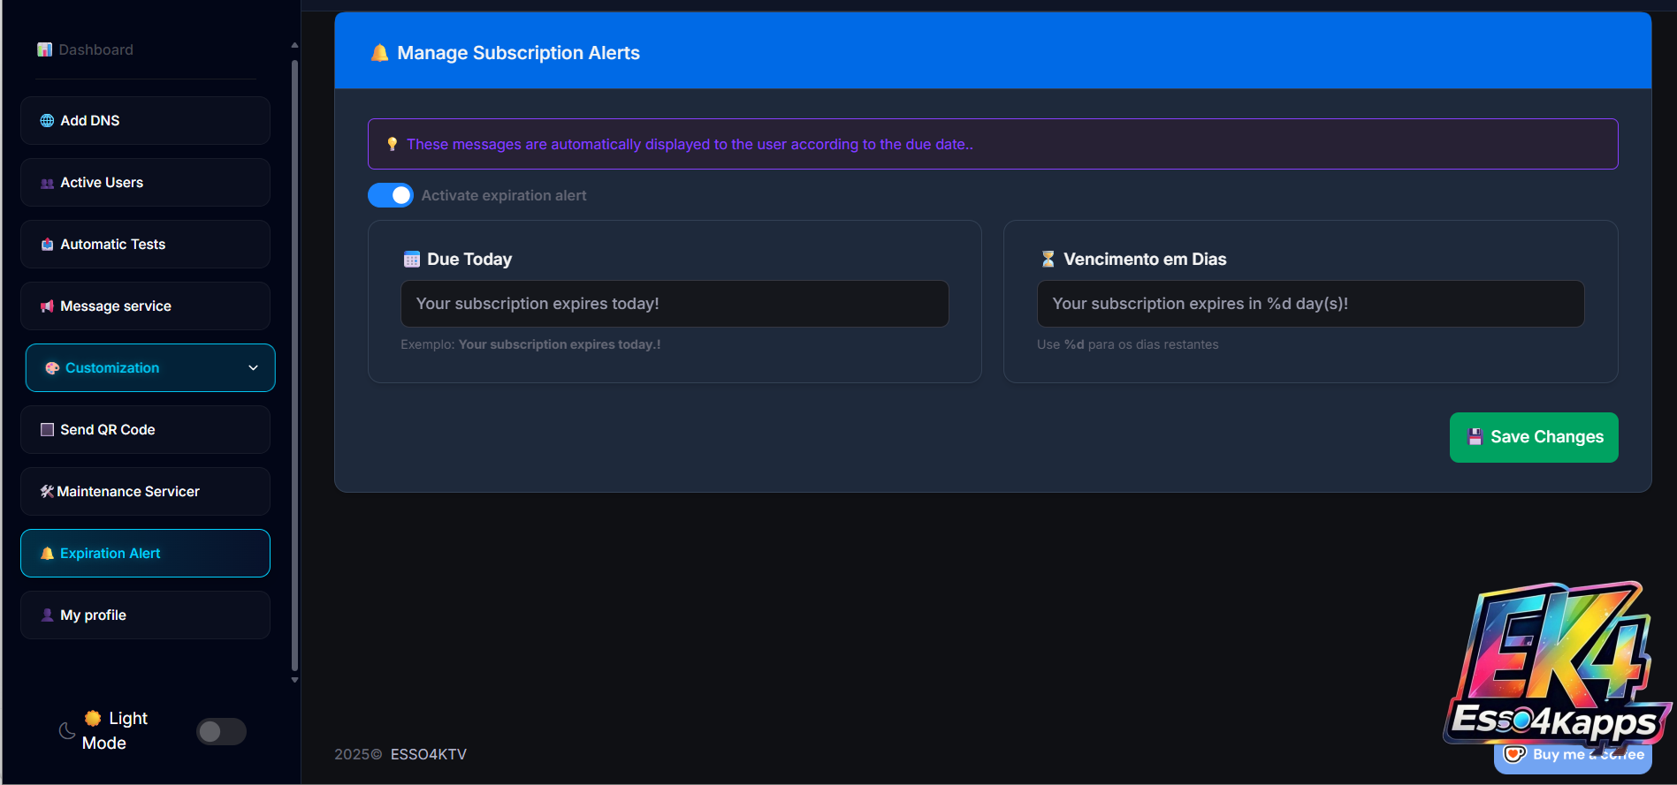Click the globe icon beside Add DNS
1677x785 pixels.
tap(47, 121)
